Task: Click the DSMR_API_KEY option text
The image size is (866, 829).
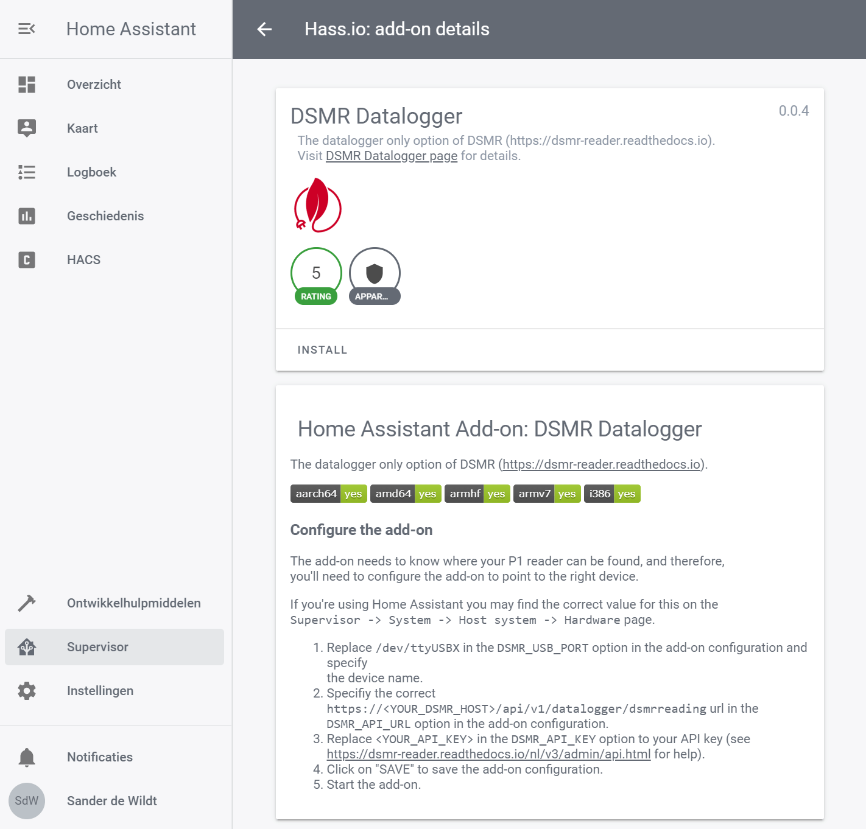Action: [553, 740]
